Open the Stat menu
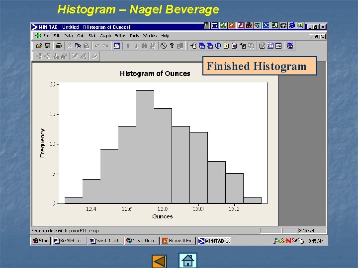This screenshot has width=358, height=268. [92, 36]
